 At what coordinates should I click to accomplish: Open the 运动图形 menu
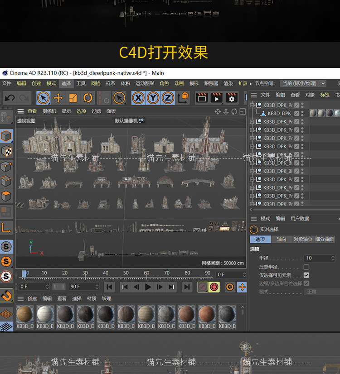coord(145,83)
